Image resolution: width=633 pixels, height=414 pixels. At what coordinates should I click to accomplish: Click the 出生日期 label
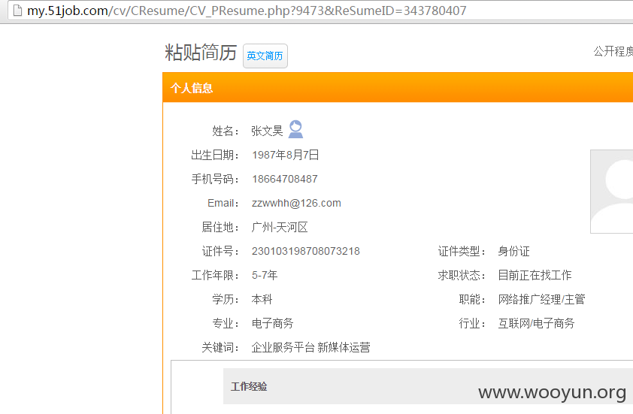[x=215, y=155]
